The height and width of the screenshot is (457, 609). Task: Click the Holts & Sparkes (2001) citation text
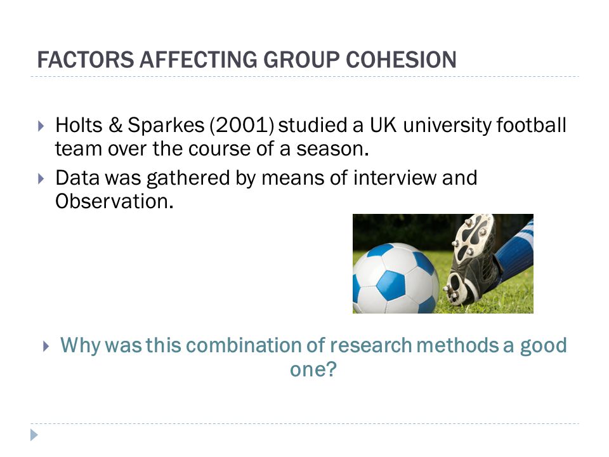tap(165, 125)
